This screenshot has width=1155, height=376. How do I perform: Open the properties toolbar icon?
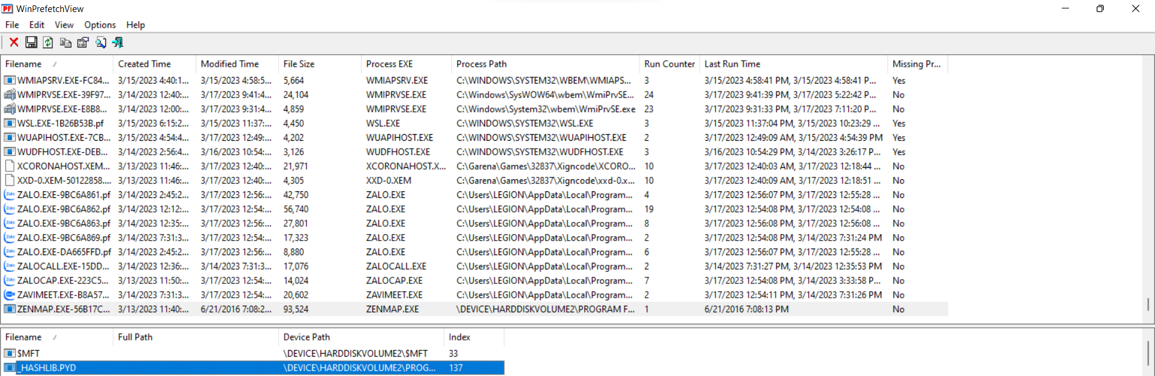coord(83,42)
